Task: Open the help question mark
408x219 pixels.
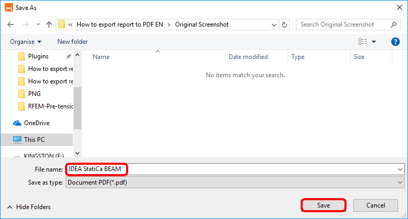Action: coord(395,42)
